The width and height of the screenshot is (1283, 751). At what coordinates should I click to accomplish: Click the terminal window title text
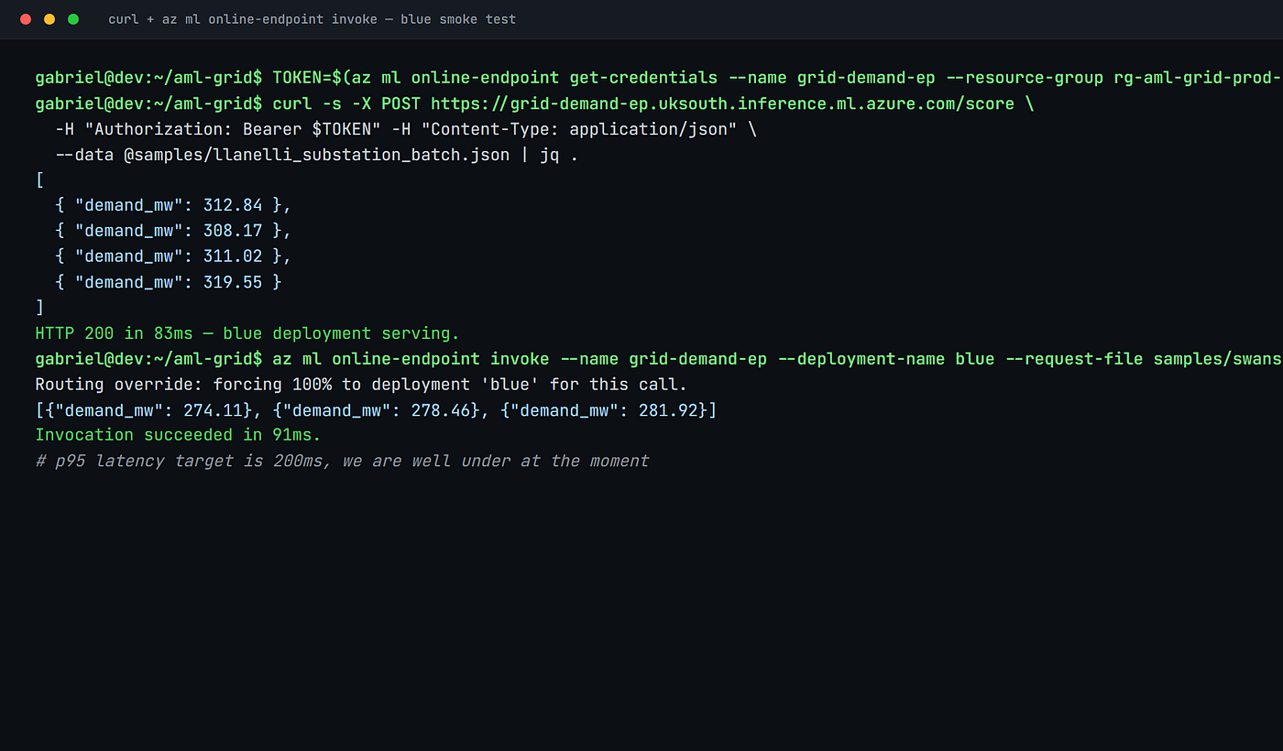(312, 19)
